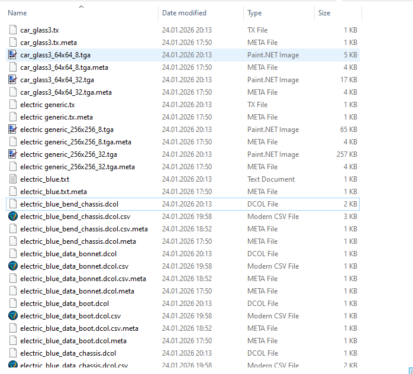Sort files by the Name column header
The height and width of the screenshot is (374, 413).
point(18,13)
